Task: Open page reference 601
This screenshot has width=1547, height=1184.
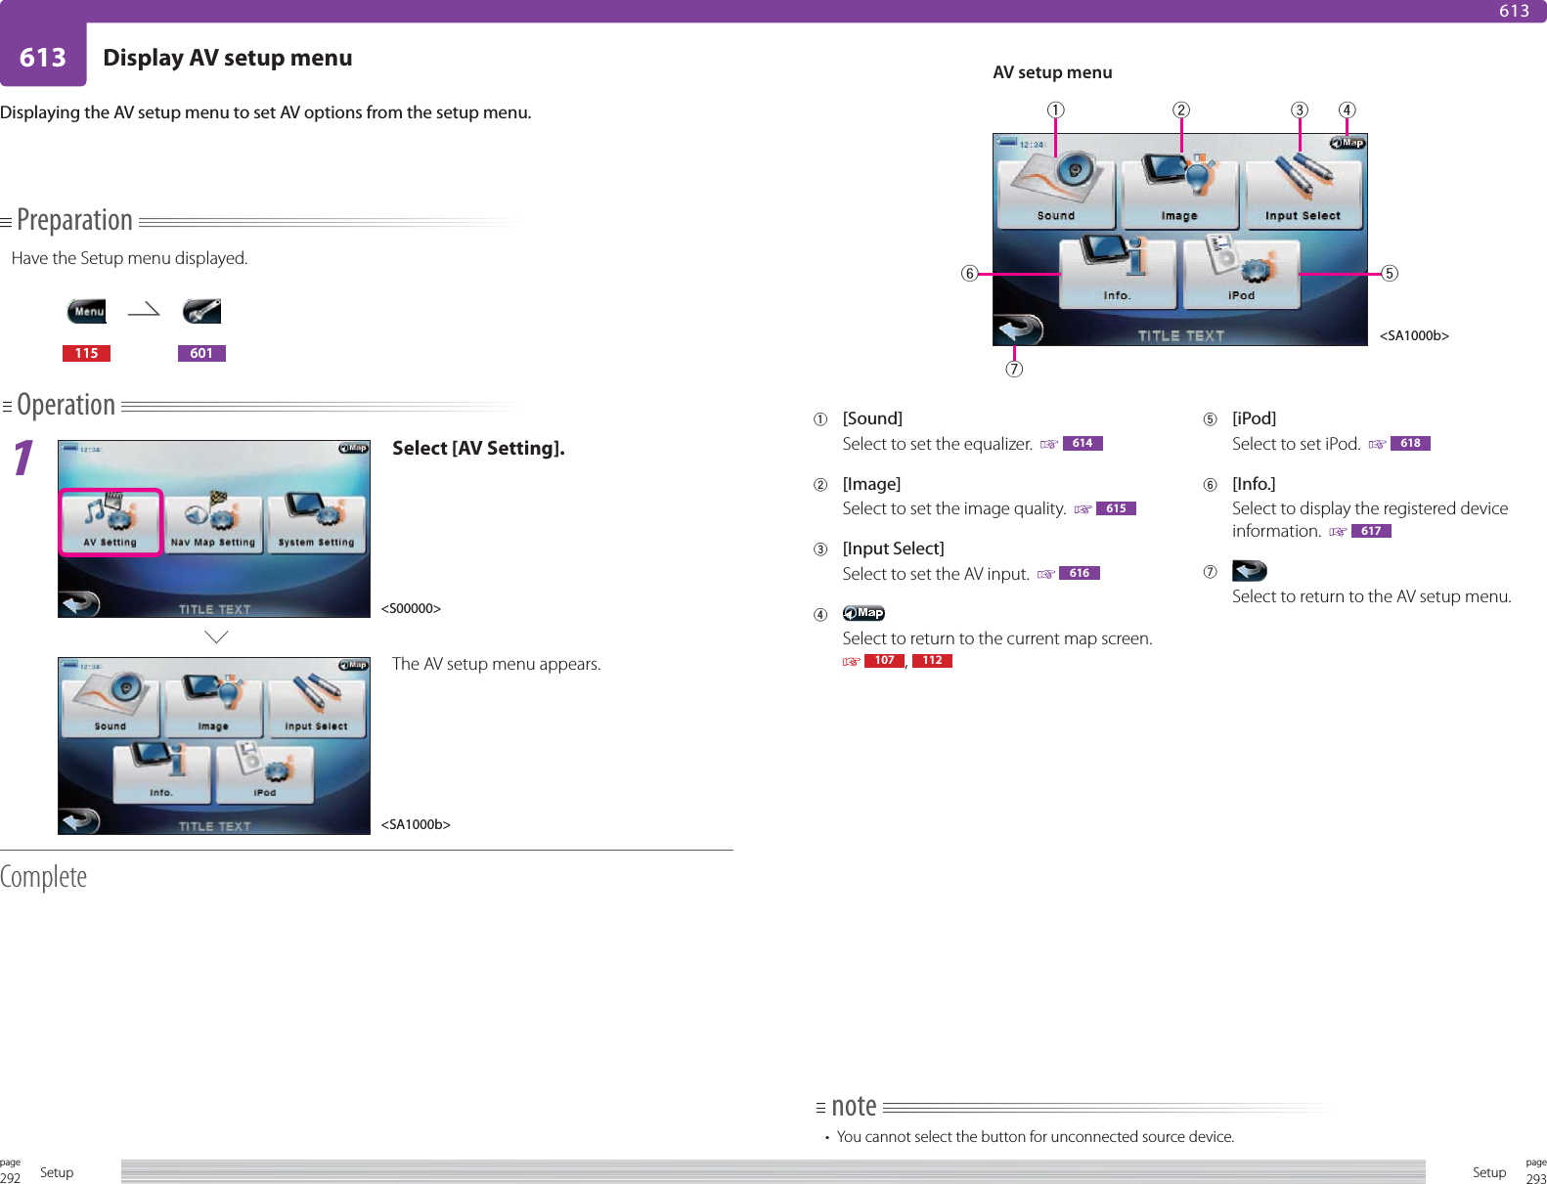Action: click(x=201, y=353)
